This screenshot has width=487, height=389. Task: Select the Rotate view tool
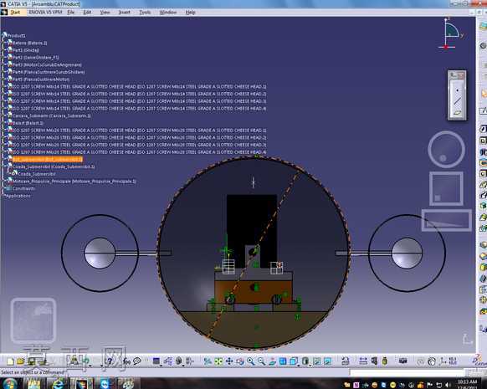240,361
